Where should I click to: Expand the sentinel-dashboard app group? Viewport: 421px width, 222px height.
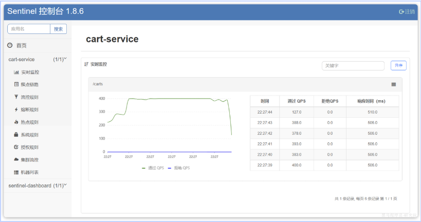tap(65, 185)
